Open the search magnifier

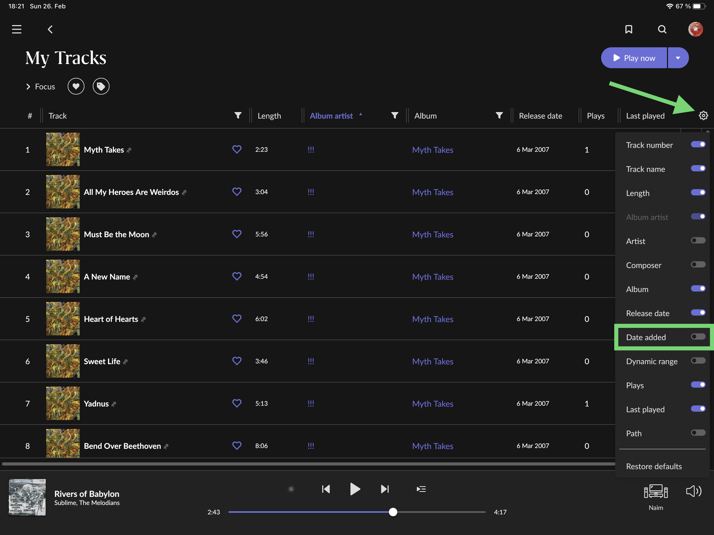tap(662, 29)
